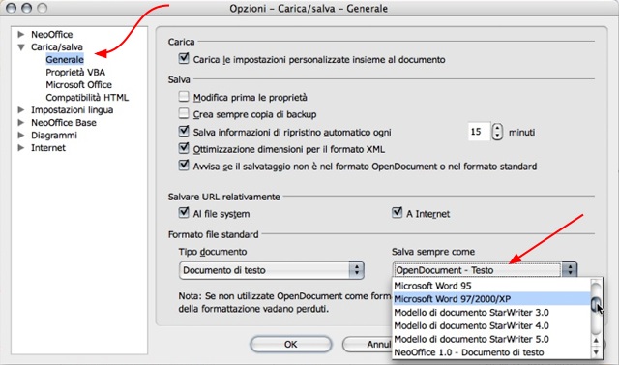Click the "Impostazioni lingua" tree label

click(x=73, y=109)
